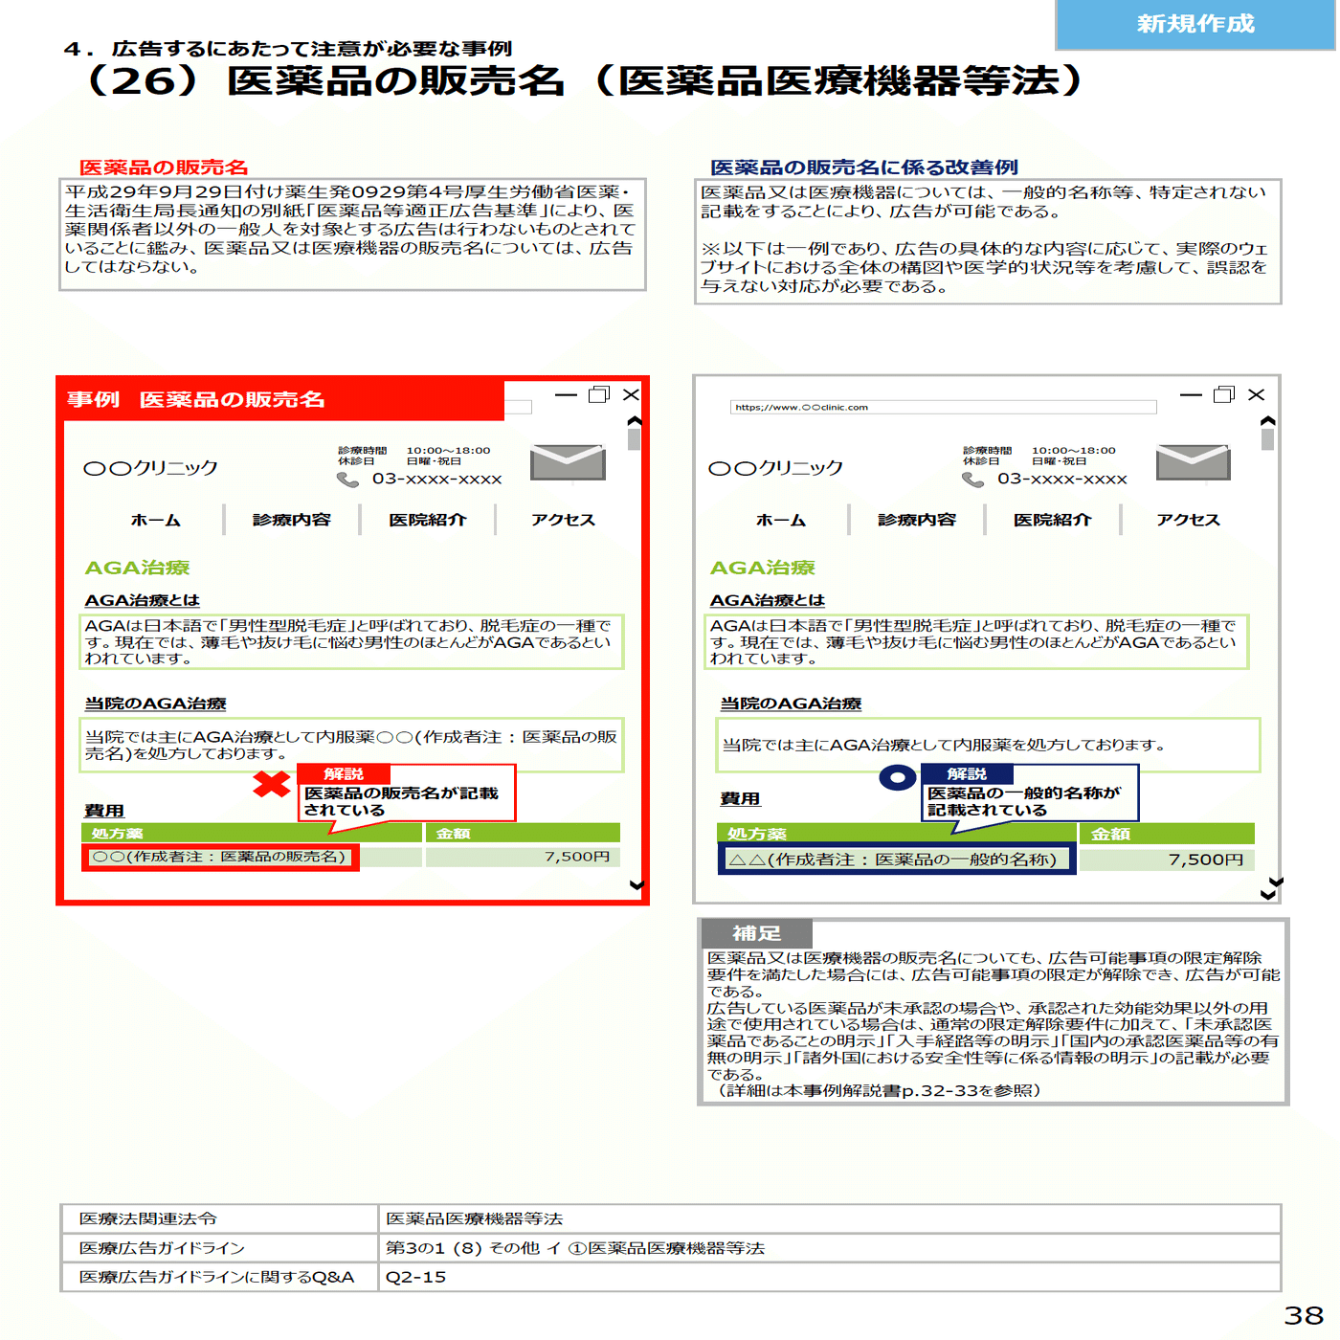Select the highlighted △△ generic drug name row
Screen dimensions: 1340x1340
pos(895,860)
